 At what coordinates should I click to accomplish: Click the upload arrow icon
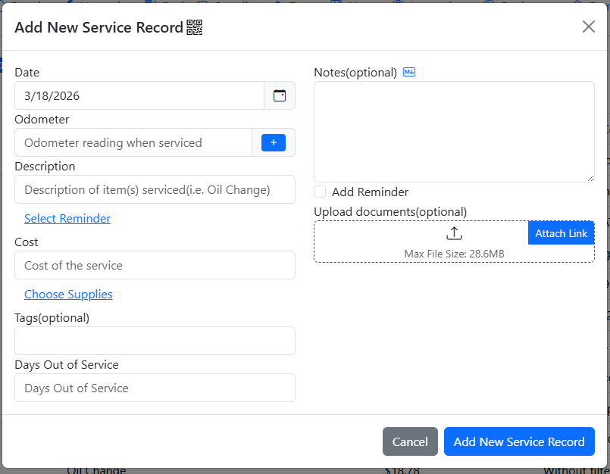coord(454,233)
